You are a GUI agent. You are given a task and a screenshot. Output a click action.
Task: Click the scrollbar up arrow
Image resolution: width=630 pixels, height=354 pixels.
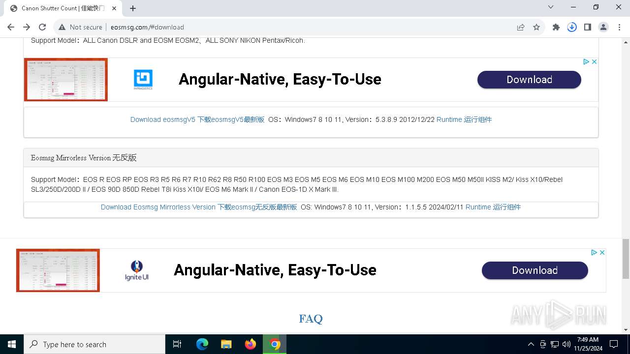pos(626,41)
